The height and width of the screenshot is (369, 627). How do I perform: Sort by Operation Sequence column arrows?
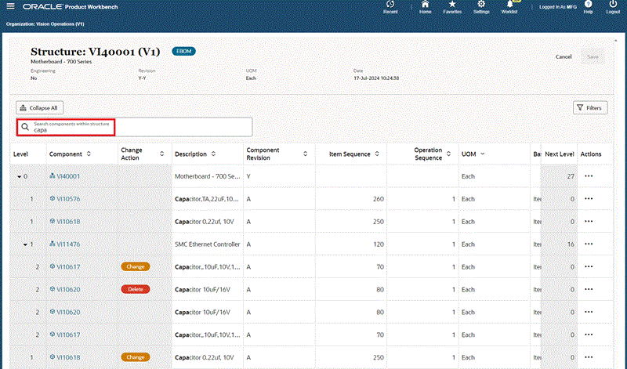448,154
